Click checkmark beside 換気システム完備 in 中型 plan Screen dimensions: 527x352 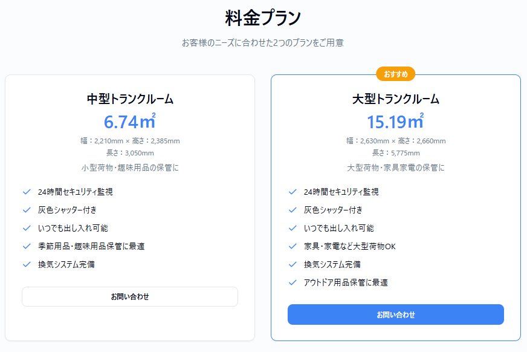[x=27, y=264]
